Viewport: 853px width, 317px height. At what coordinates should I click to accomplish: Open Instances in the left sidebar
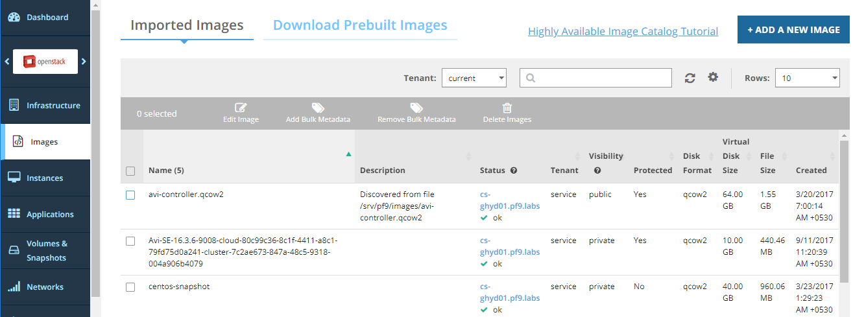45,178
